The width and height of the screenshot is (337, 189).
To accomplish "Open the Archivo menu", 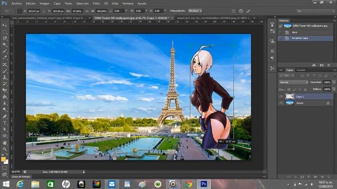I will [16, 4].
